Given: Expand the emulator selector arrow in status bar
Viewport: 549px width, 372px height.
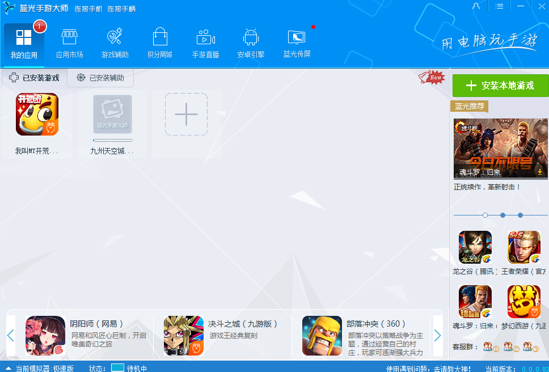Looking at the screenshot, I should coord(8,369).
